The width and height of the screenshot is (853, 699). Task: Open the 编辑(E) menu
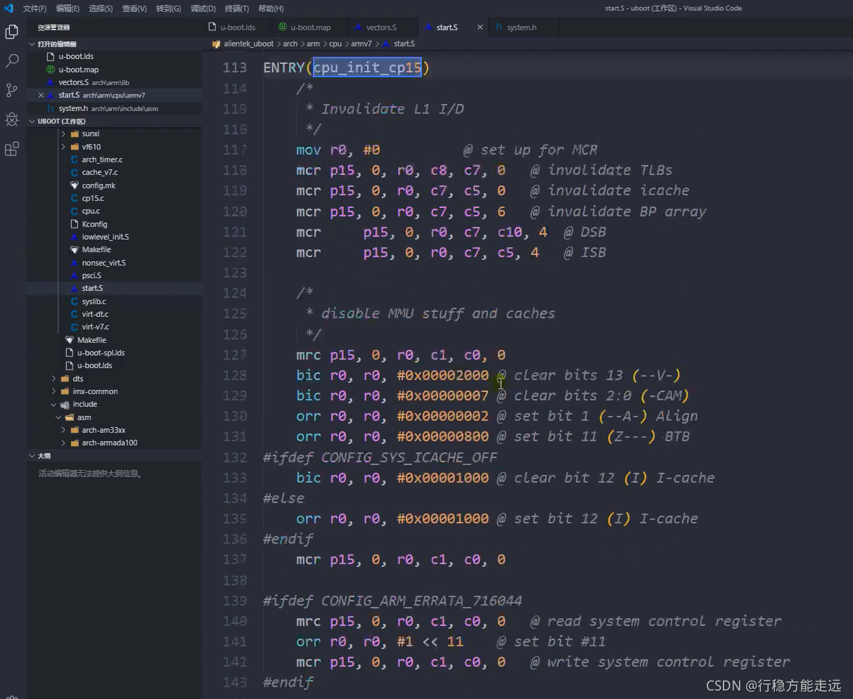coord(68,8)
